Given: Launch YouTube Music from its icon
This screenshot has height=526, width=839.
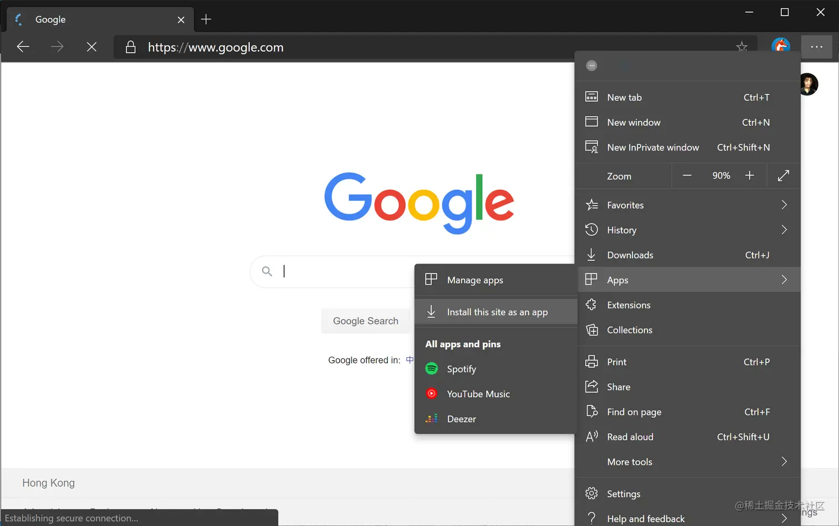Looking at the screenshot, I should (x=432, y=393).
